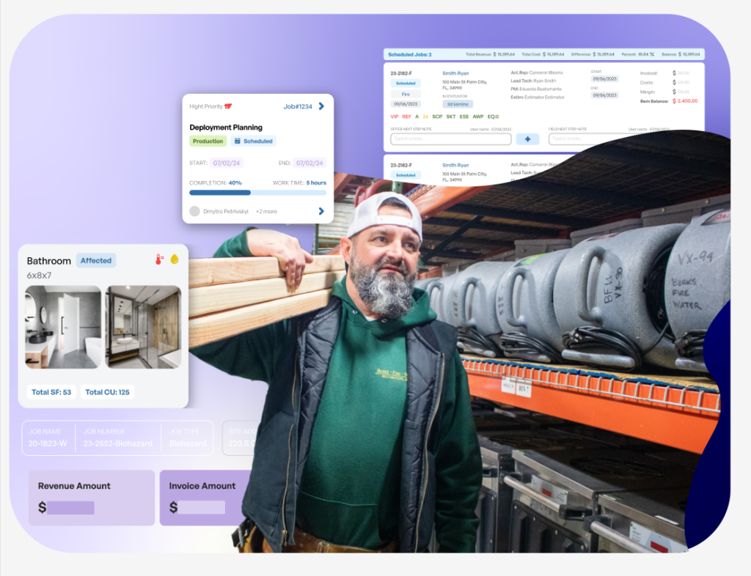Open Job#1234 using its chevron arrow
Image resolution: width=751 pixels, height=576 pixels.
coord(321,106)
